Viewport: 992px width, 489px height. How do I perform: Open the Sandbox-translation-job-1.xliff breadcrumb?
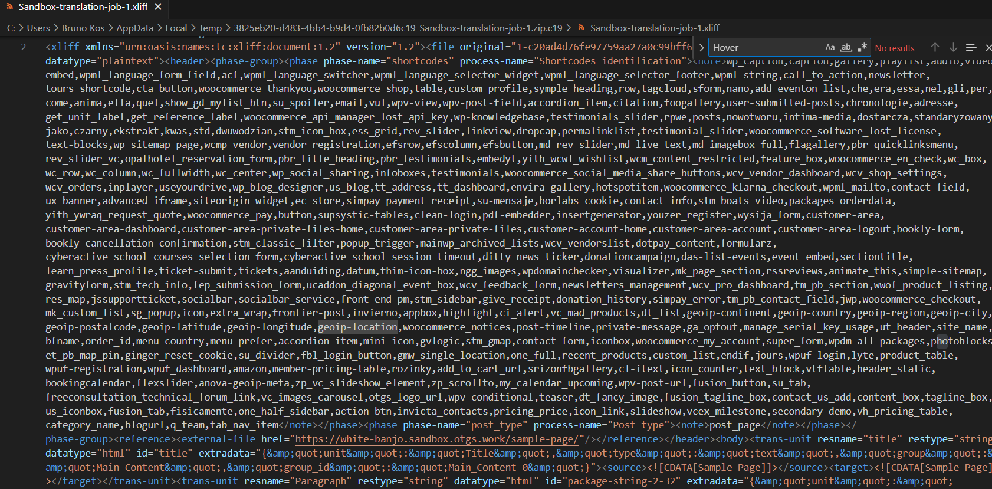(x=655, y=28)
